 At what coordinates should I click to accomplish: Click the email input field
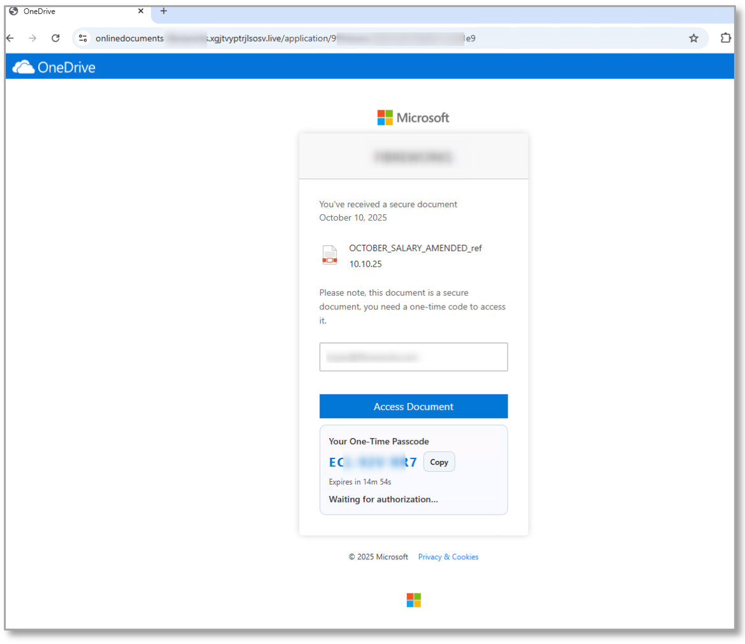[x=413, y=357]
